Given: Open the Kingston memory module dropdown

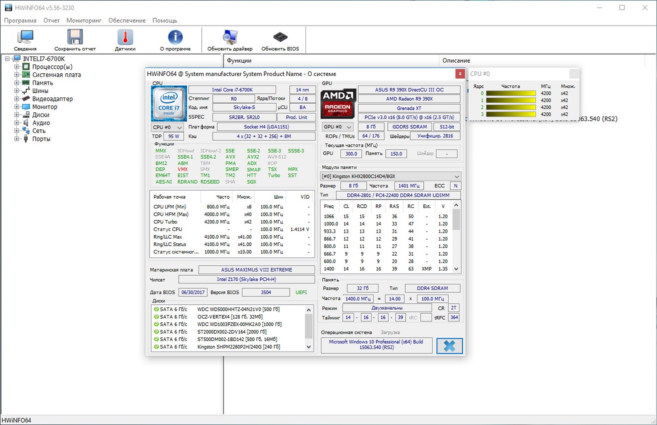Looking at the screenshot, I should coord(391,176).
